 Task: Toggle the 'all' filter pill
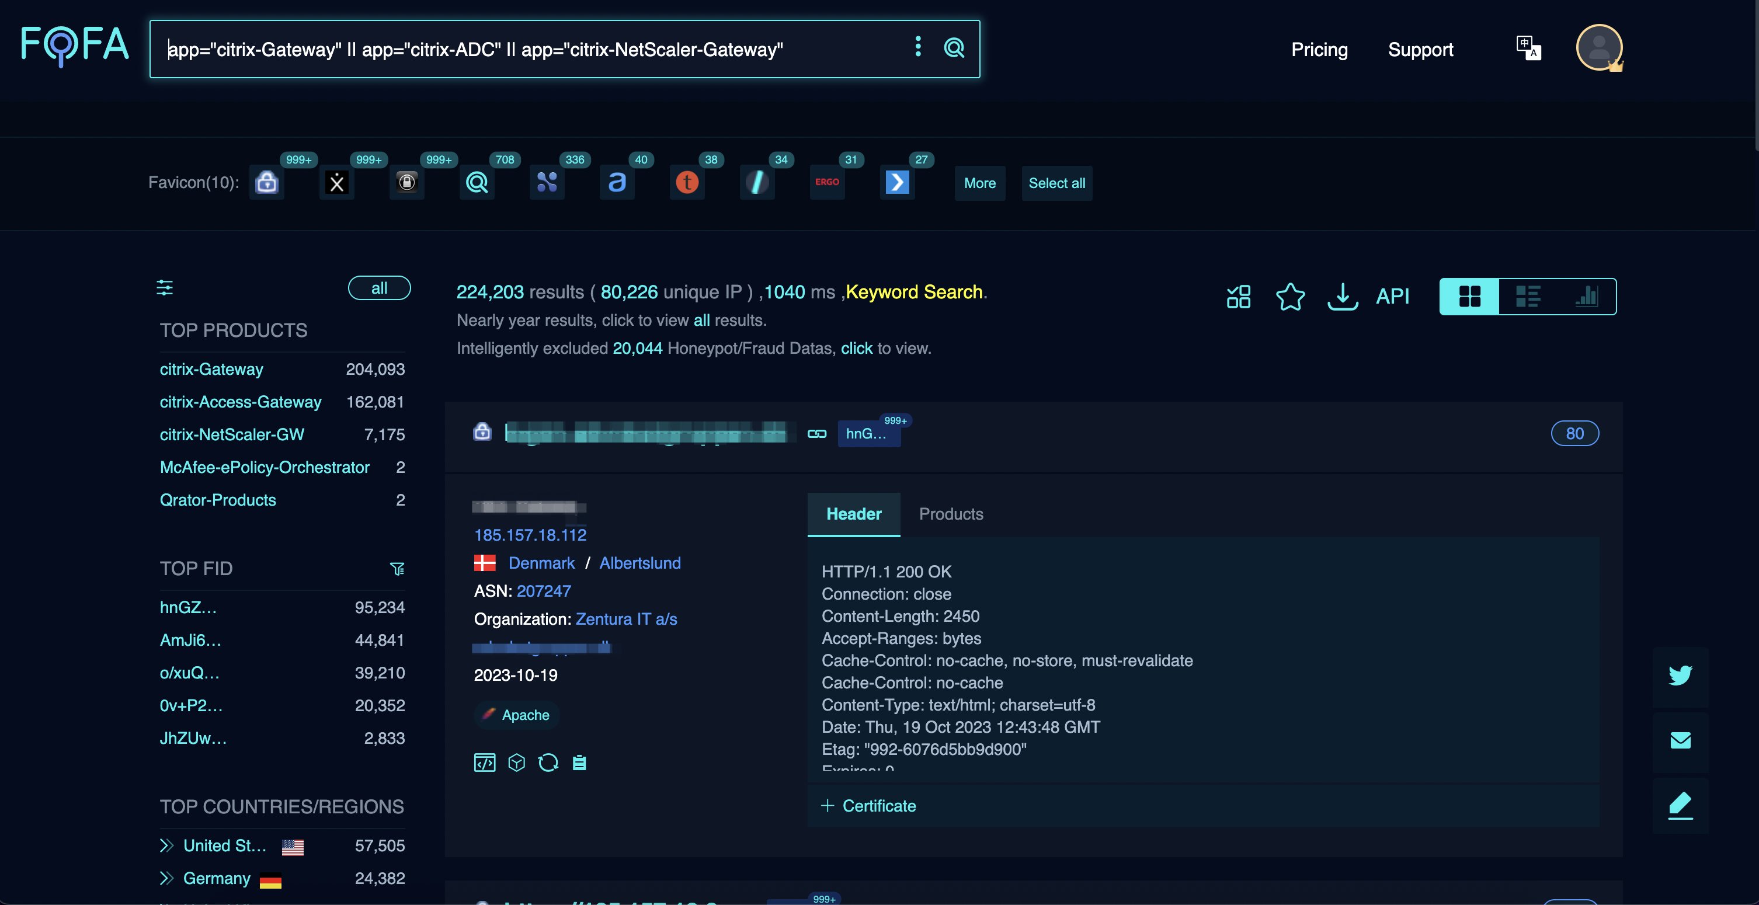379,288
